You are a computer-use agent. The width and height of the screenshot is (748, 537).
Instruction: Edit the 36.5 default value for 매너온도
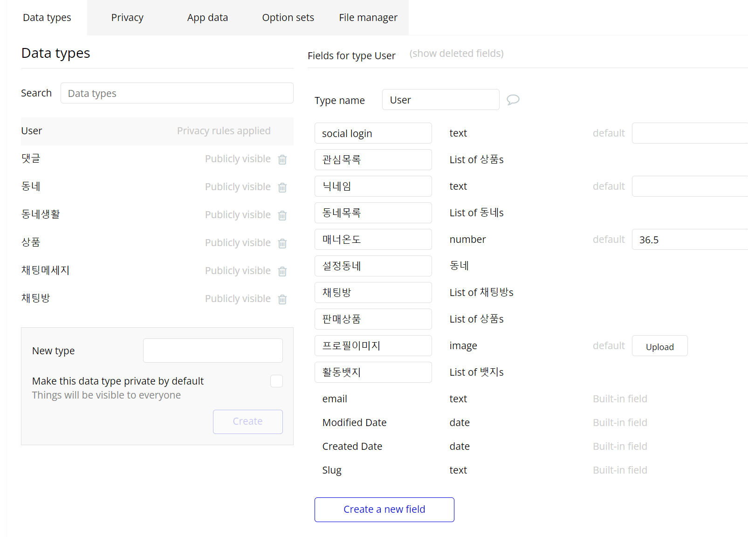690,240
